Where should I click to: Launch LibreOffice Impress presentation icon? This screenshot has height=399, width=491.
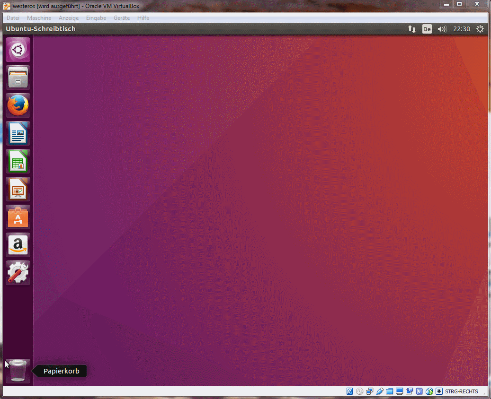tap(18, 189)
